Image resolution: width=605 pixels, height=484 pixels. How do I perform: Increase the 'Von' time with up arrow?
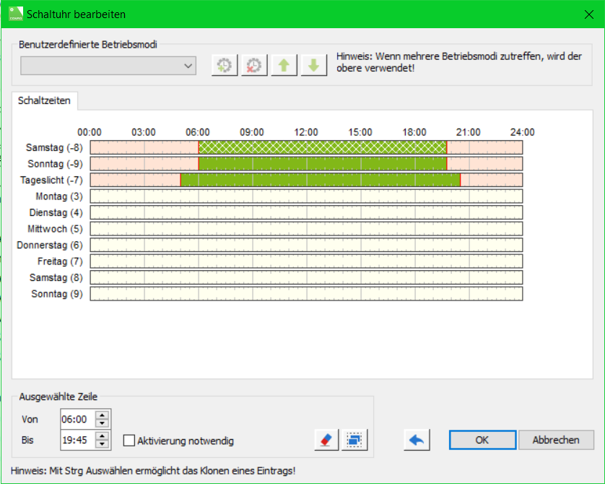[x=103, y=415]
